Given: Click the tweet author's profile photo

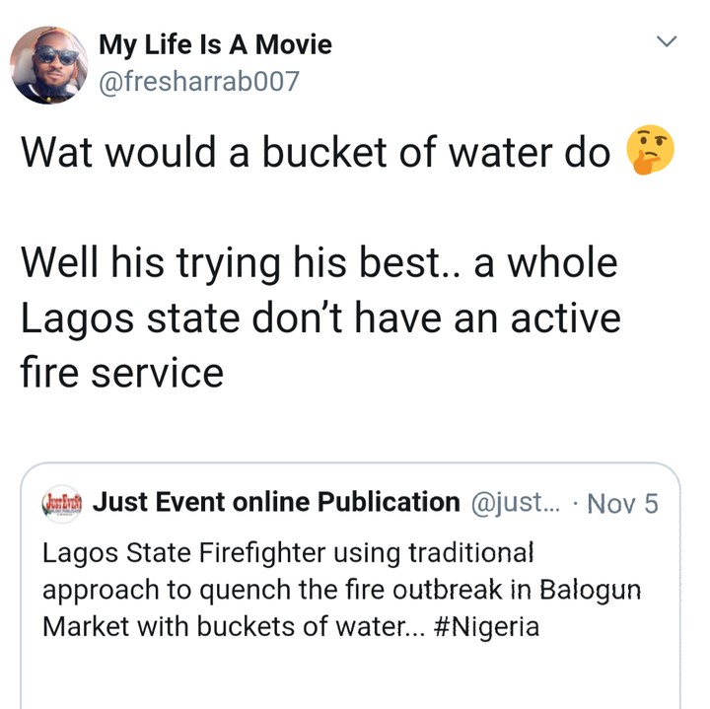Looking at the screenshot, I should [x=47, y=64].
